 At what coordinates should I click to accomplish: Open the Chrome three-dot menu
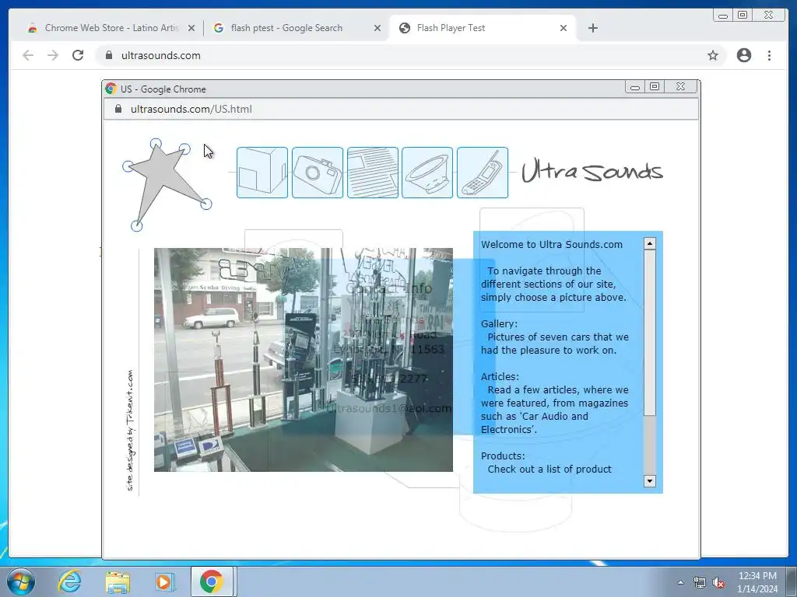click(x=769, y=55)
